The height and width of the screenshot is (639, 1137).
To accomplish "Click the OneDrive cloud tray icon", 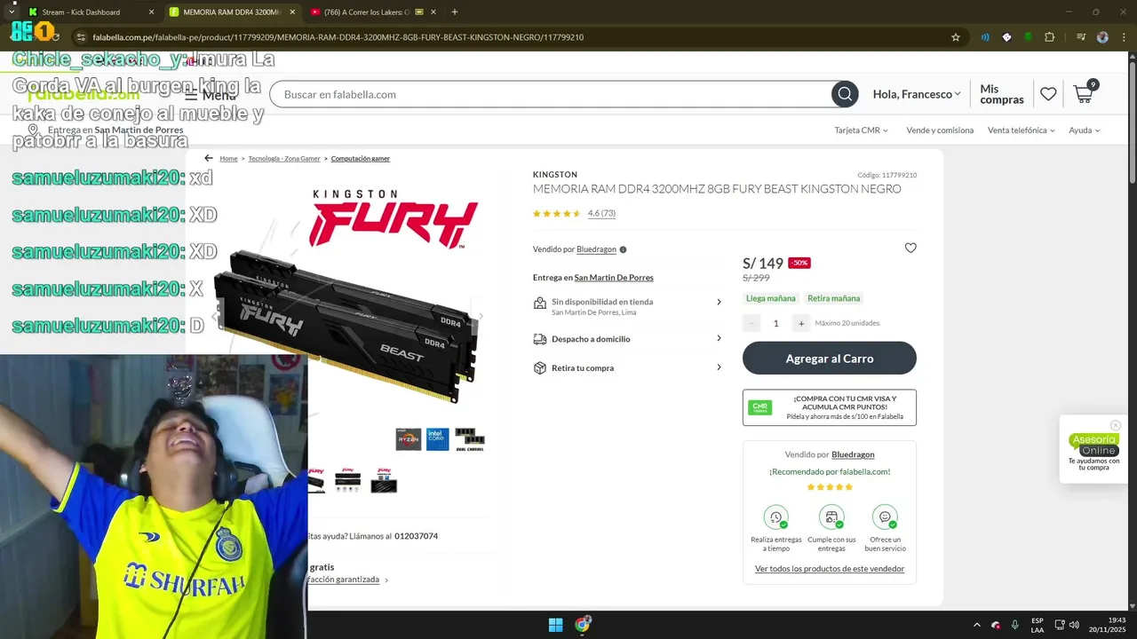I will coord(996,625).
